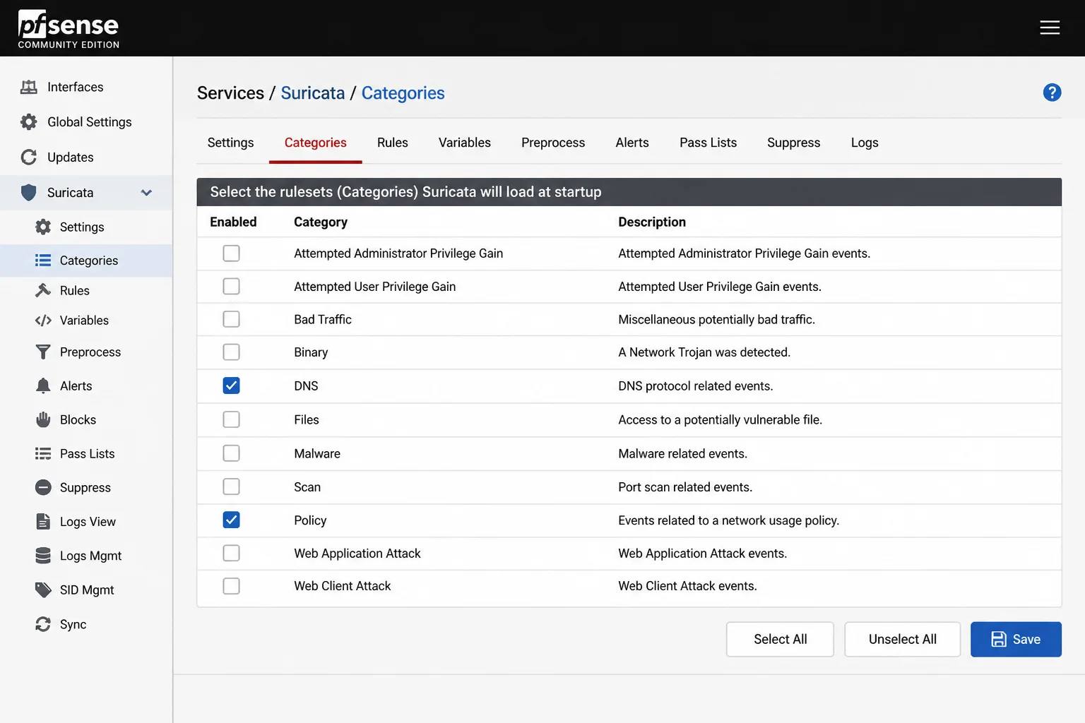Image resolution: width=1085 pixels, height=723 pixels.
Task: Go to the Variables tab
Action: coord(464,143)
